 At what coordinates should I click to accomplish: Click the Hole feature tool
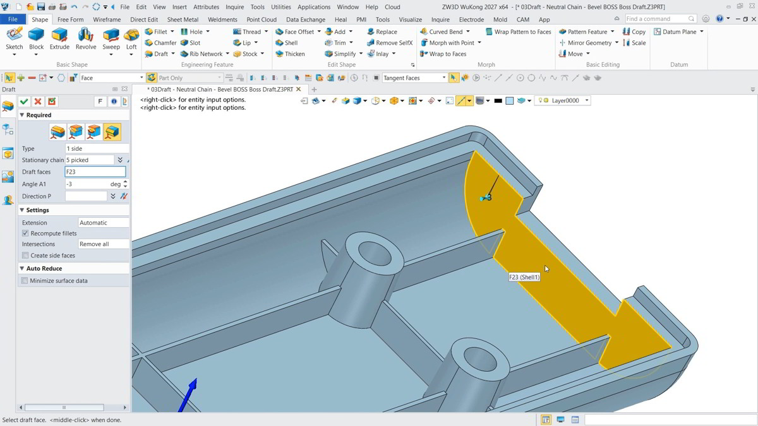click(191, 32)
